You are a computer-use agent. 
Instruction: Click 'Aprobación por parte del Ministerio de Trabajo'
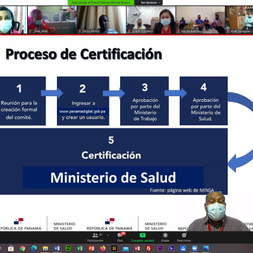coord(145,109)
